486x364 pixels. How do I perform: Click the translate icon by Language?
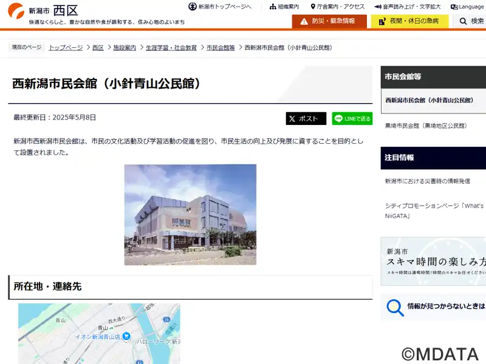454,7
